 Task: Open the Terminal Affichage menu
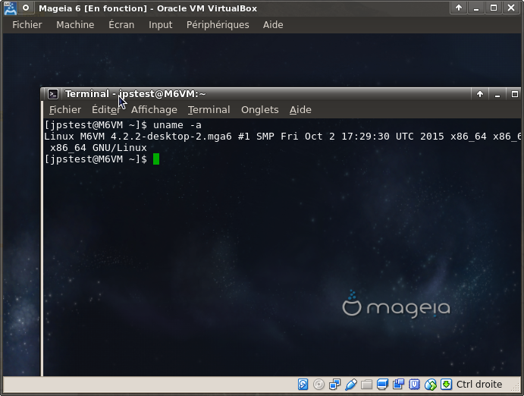point(154,109)
